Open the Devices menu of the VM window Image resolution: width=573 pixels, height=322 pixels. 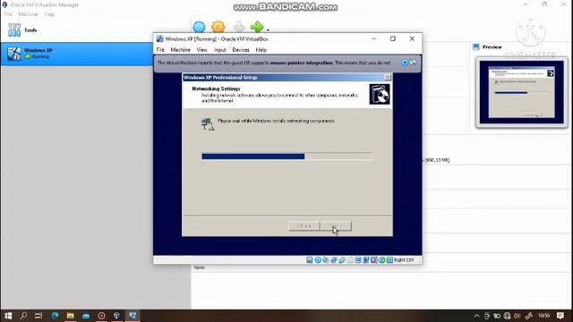[x=241, y=50]
